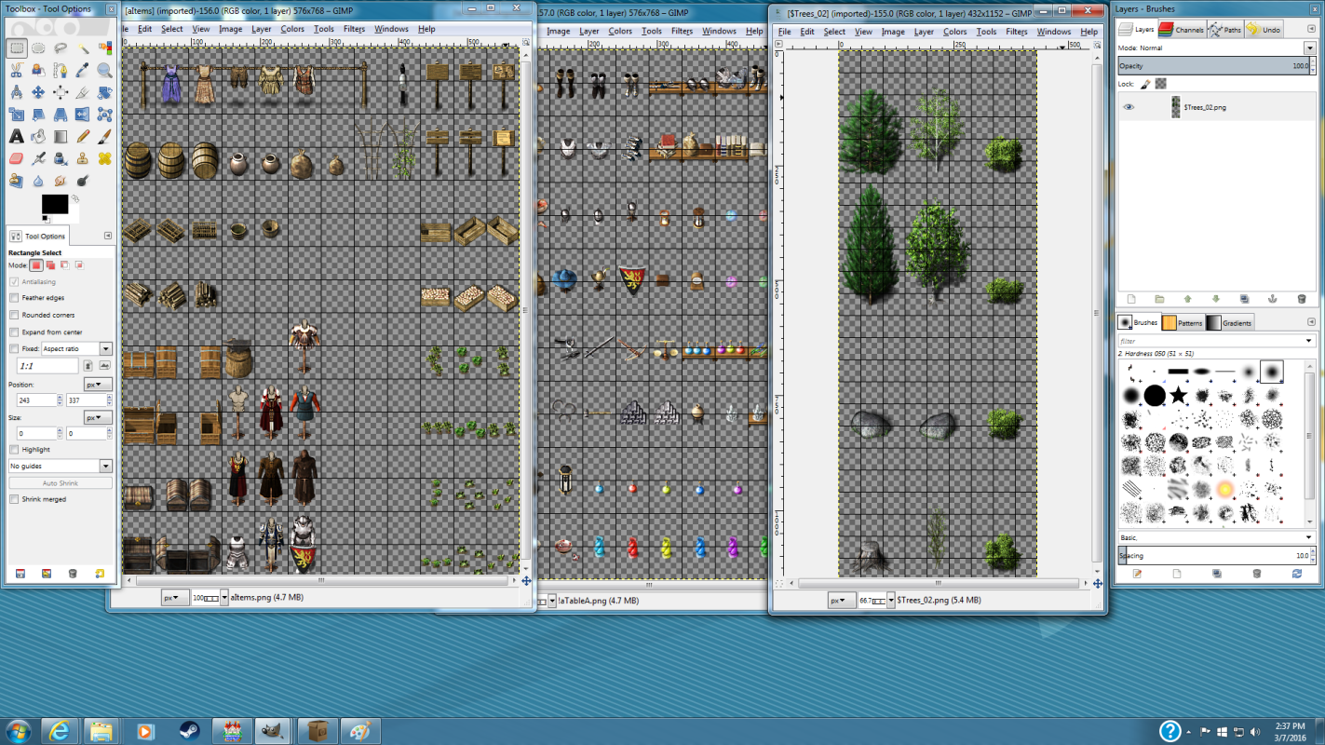Image resolution: width=1325 pixels, height=745 pixels.
Task: Select the Move tool
Action: point(38,92)
